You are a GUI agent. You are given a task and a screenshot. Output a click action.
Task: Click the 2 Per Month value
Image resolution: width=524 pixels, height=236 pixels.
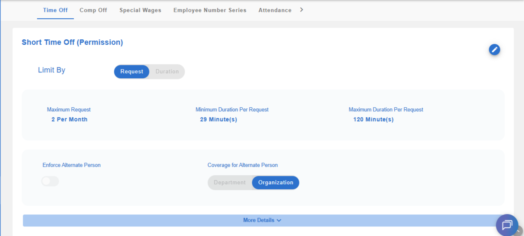pos(69,120)
